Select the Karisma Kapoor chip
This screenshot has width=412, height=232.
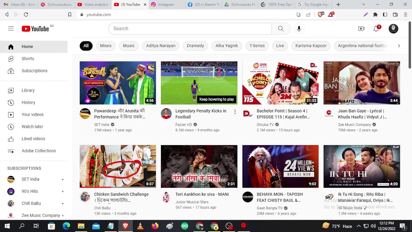(x=311, y=46)
